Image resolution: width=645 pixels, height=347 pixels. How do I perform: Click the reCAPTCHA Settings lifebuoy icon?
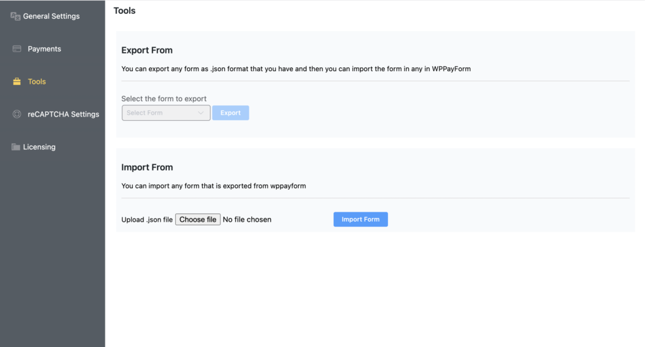(x=17, y=114)
